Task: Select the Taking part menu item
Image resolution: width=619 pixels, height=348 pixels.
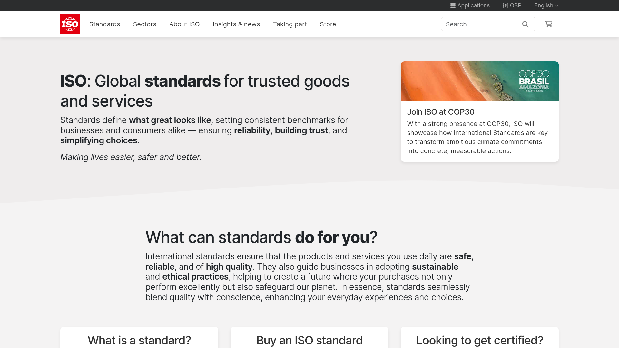Action: [290, 24]
